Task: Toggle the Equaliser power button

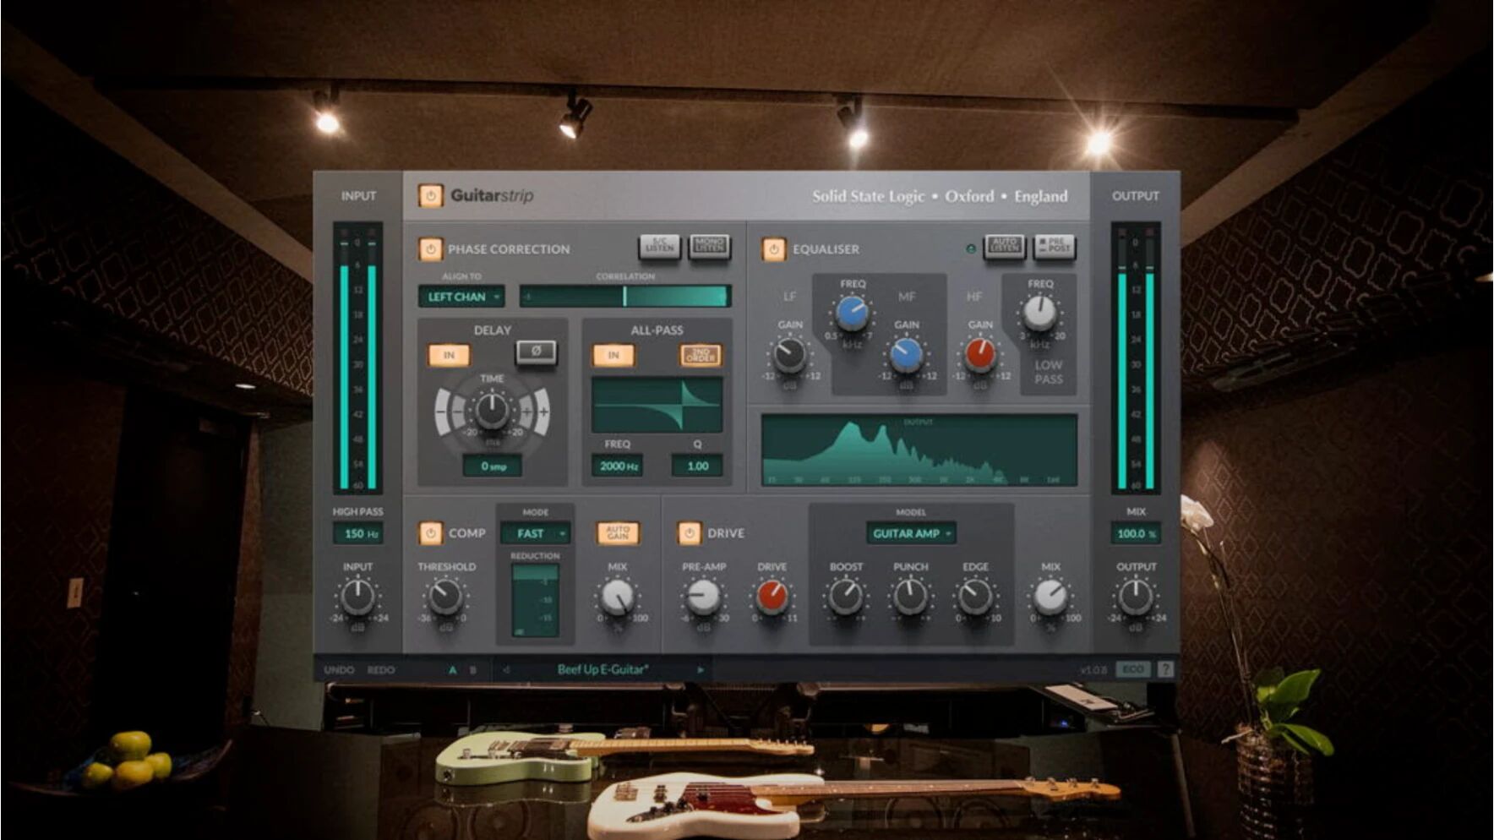Action: tap(773, 249)
